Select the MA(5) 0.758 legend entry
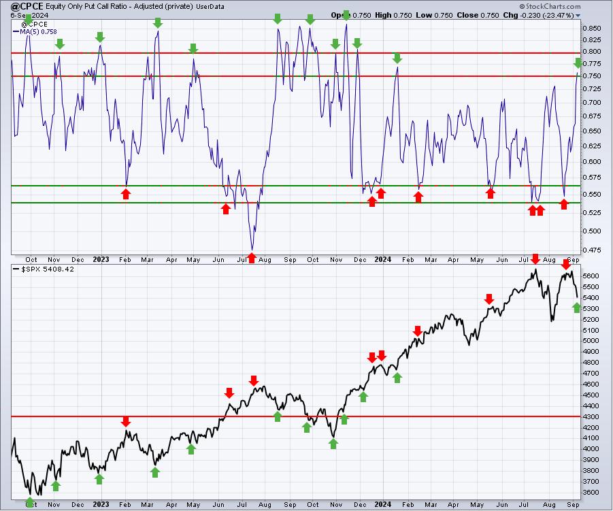This screenshot has width=613, height=511. tap(35, 32)
